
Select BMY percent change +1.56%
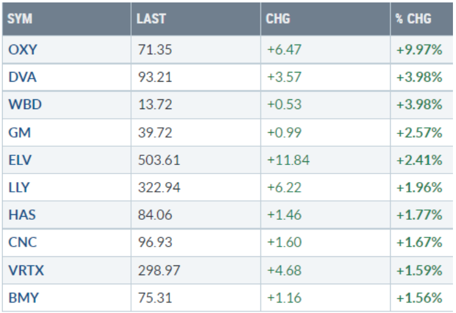point(419,298)
